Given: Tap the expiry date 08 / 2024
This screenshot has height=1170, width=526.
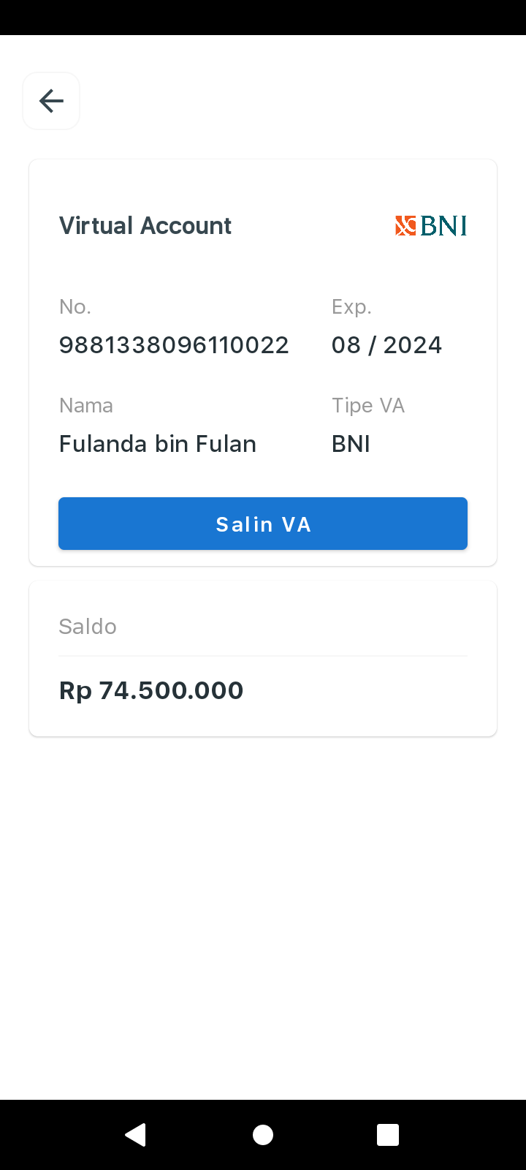Looking at the screenshot, I should (386, 345).
